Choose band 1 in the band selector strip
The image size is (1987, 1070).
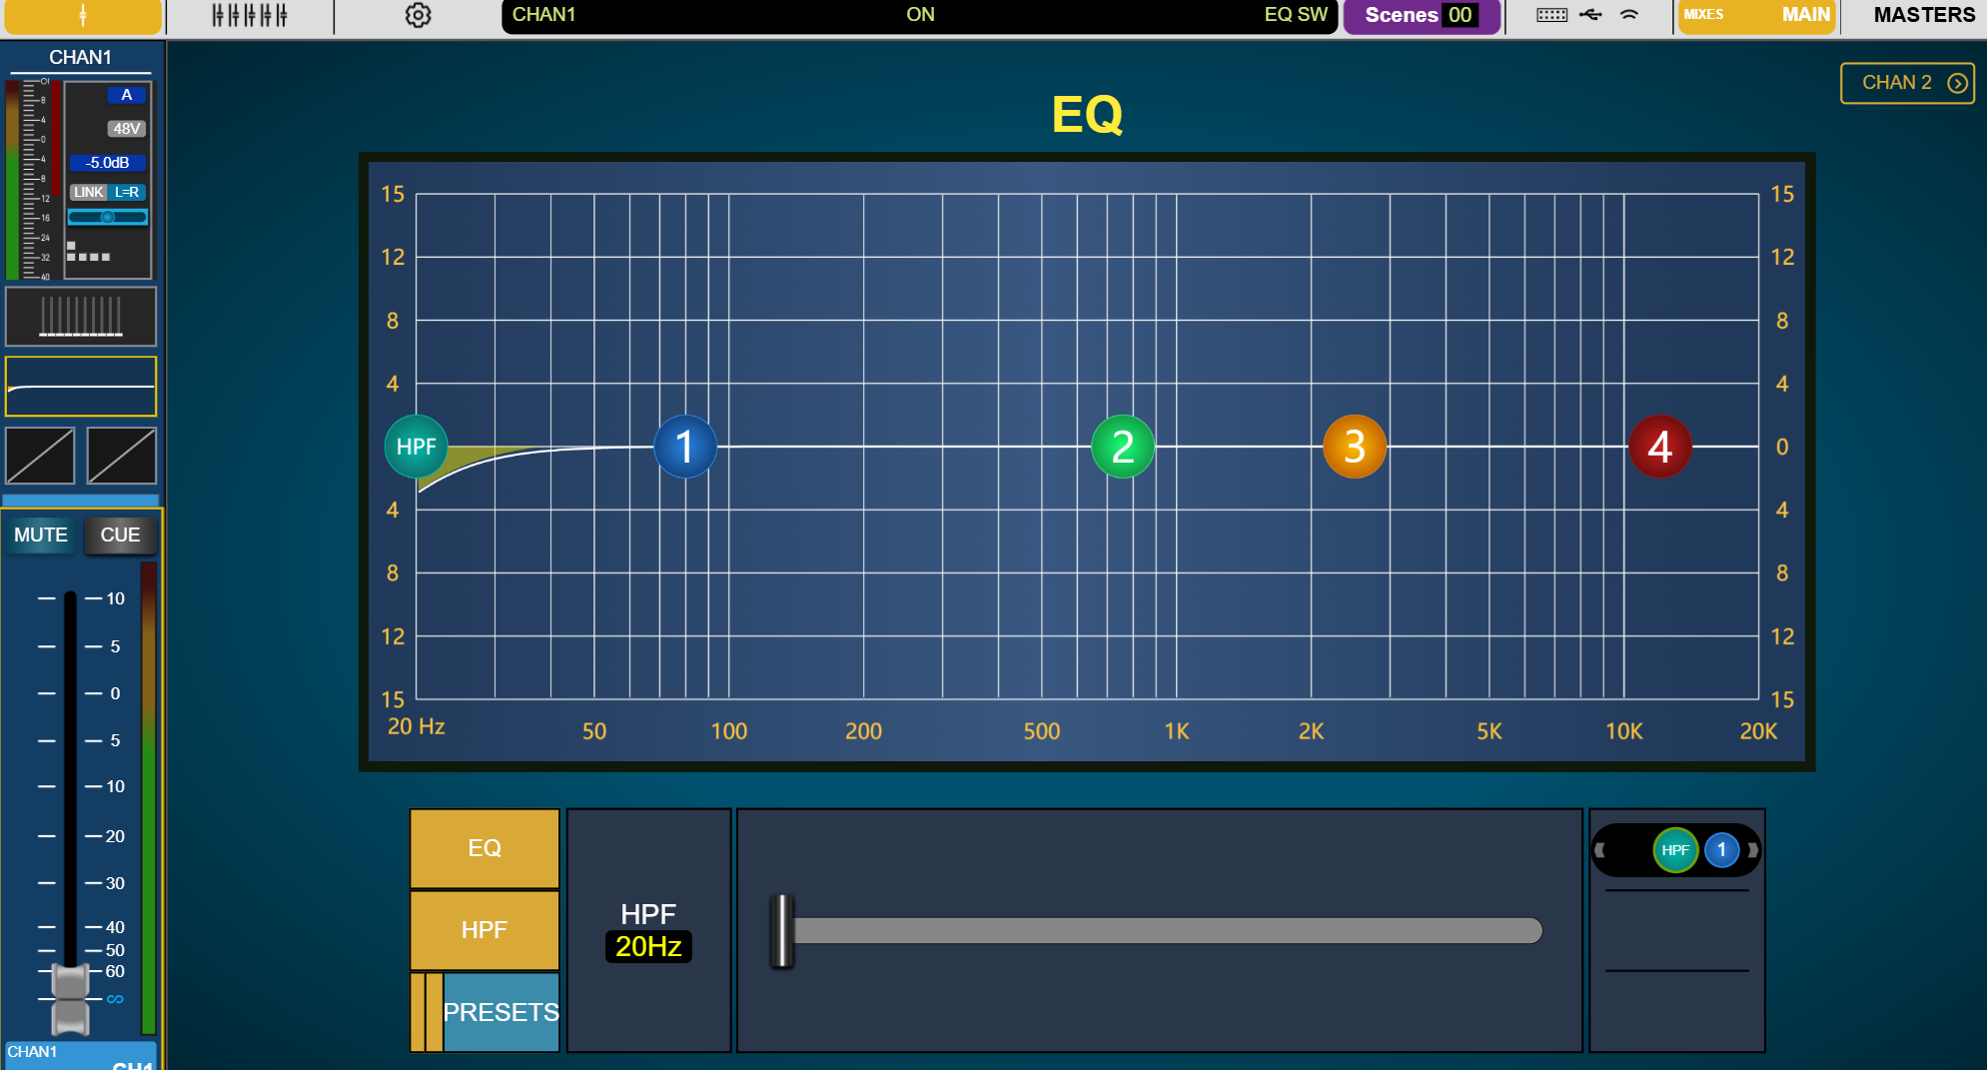1721,850
